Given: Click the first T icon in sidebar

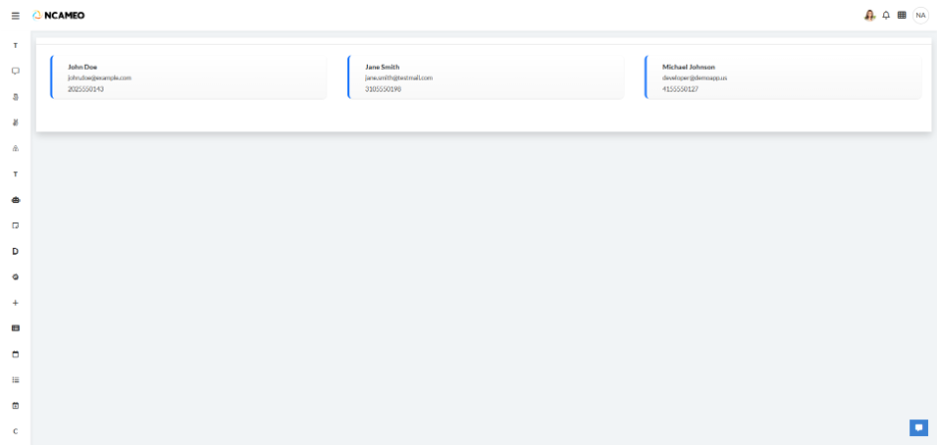Looking at the screenshot, I should pyautogui.click(x=15, y=46).
